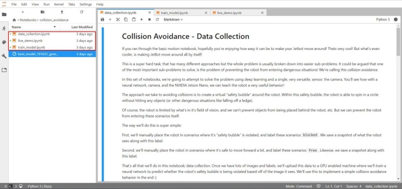
Task: Open the Tabs menu
Action: click(x=72, y=4)
